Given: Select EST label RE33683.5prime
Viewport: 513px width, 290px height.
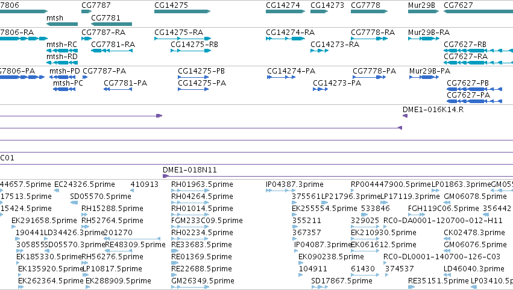Looking at the screenshot, I should (201, 245).
